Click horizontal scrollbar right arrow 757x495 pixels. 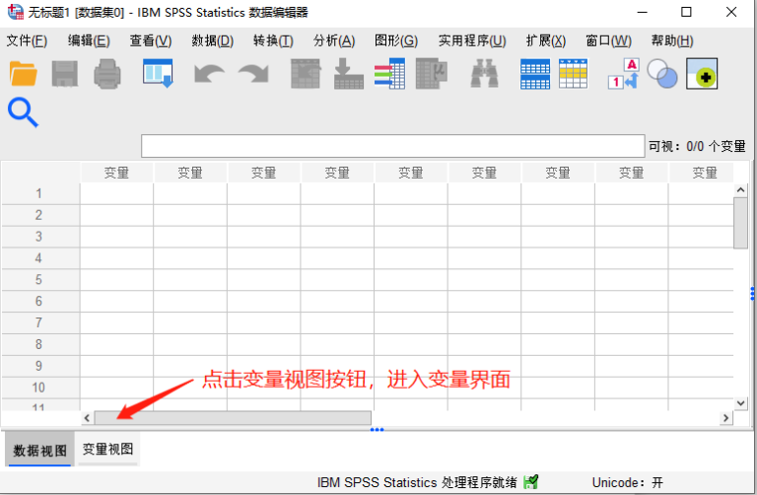(725, 418)
